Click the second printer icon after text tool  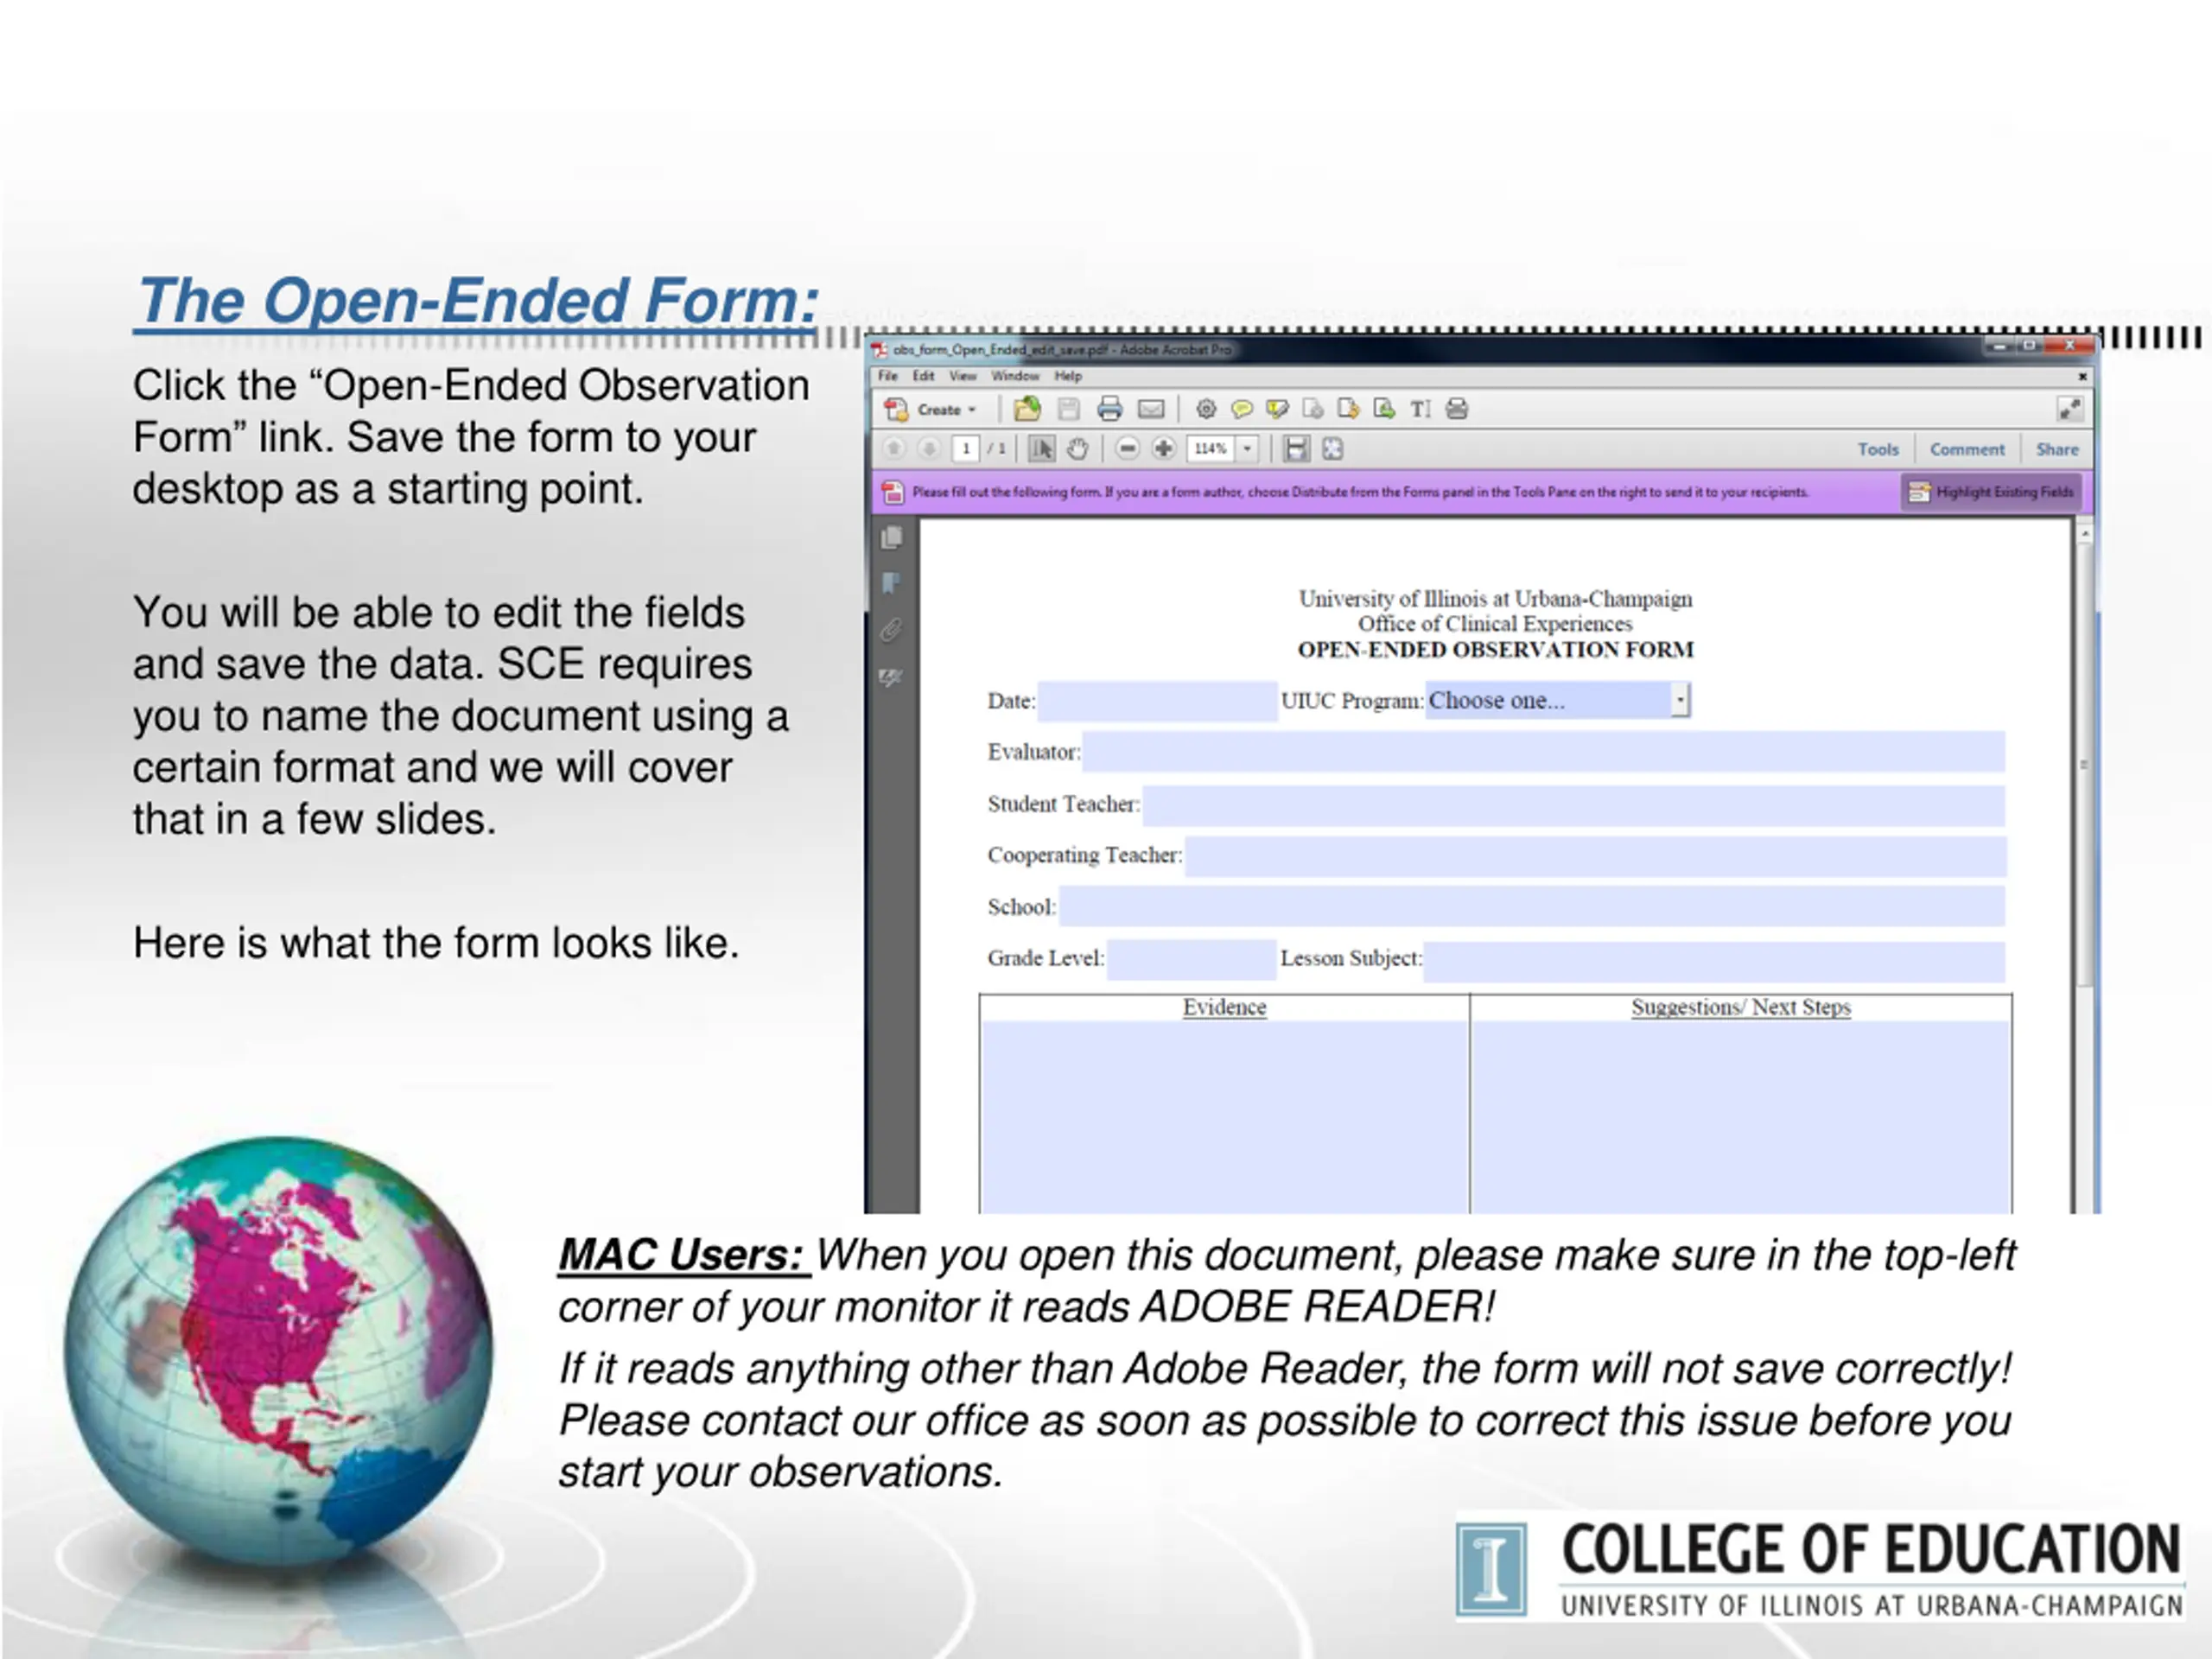click(1457, 409)
